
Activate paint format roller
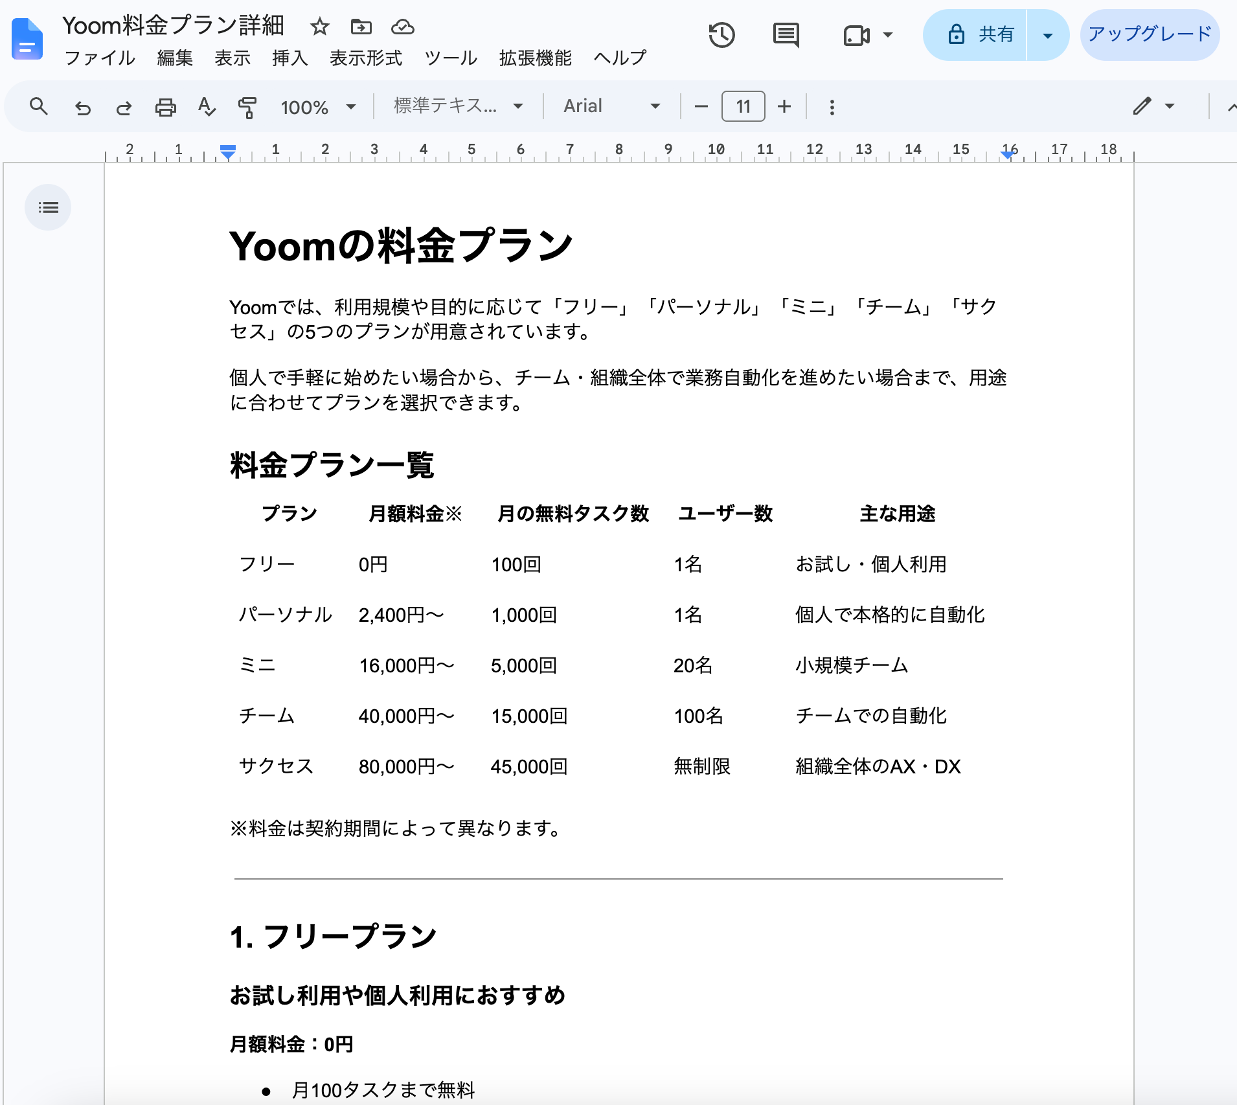pos(247,107)
